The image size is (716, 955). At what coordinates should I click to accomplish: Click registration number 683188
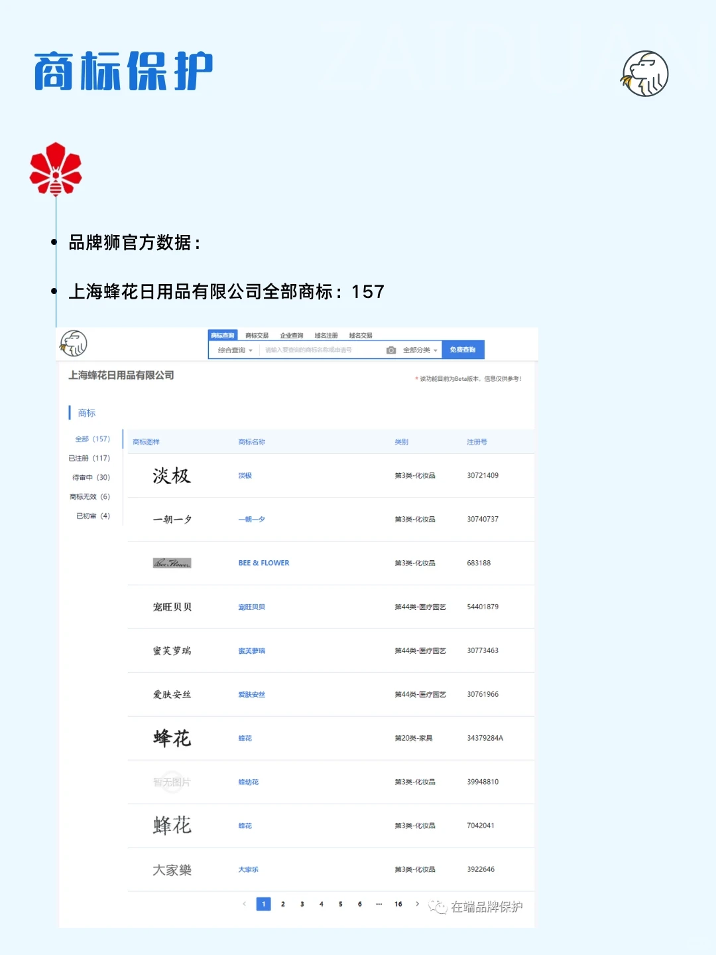(x=479, y=563)
